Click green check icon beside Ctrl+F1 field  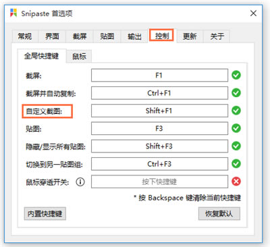236,92
